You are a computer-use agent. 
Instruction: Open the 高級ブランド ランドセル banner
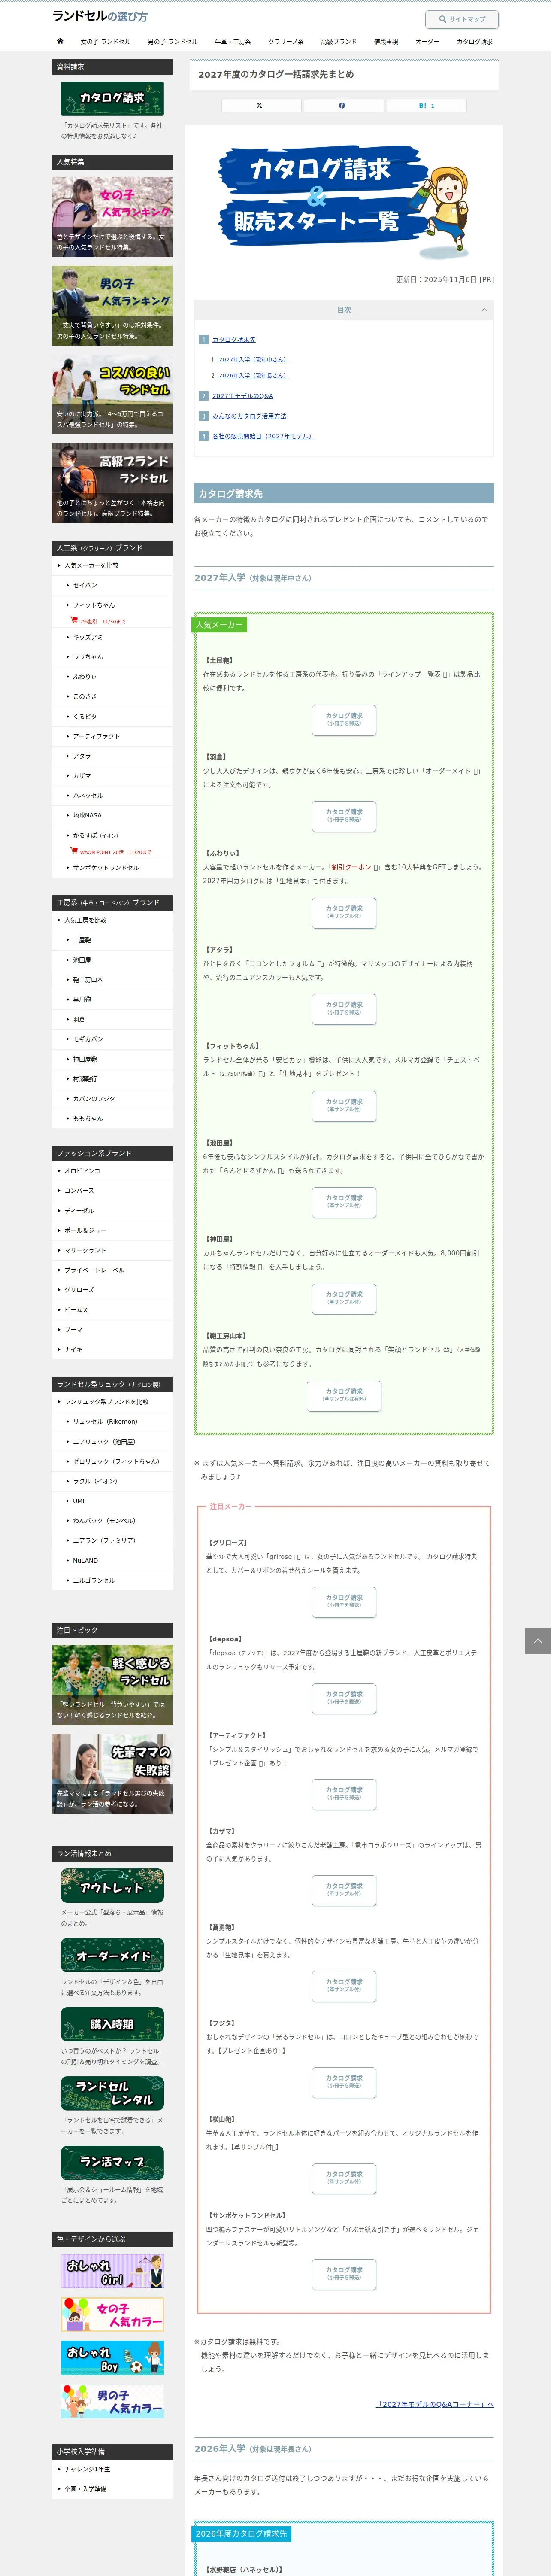click(x=112, y=483)
